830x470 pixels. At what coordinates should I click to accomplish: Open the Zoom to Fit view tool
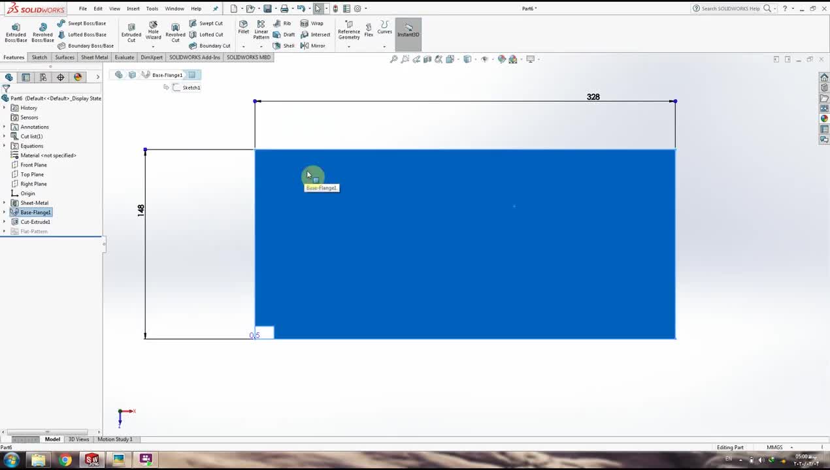point(393,59)
